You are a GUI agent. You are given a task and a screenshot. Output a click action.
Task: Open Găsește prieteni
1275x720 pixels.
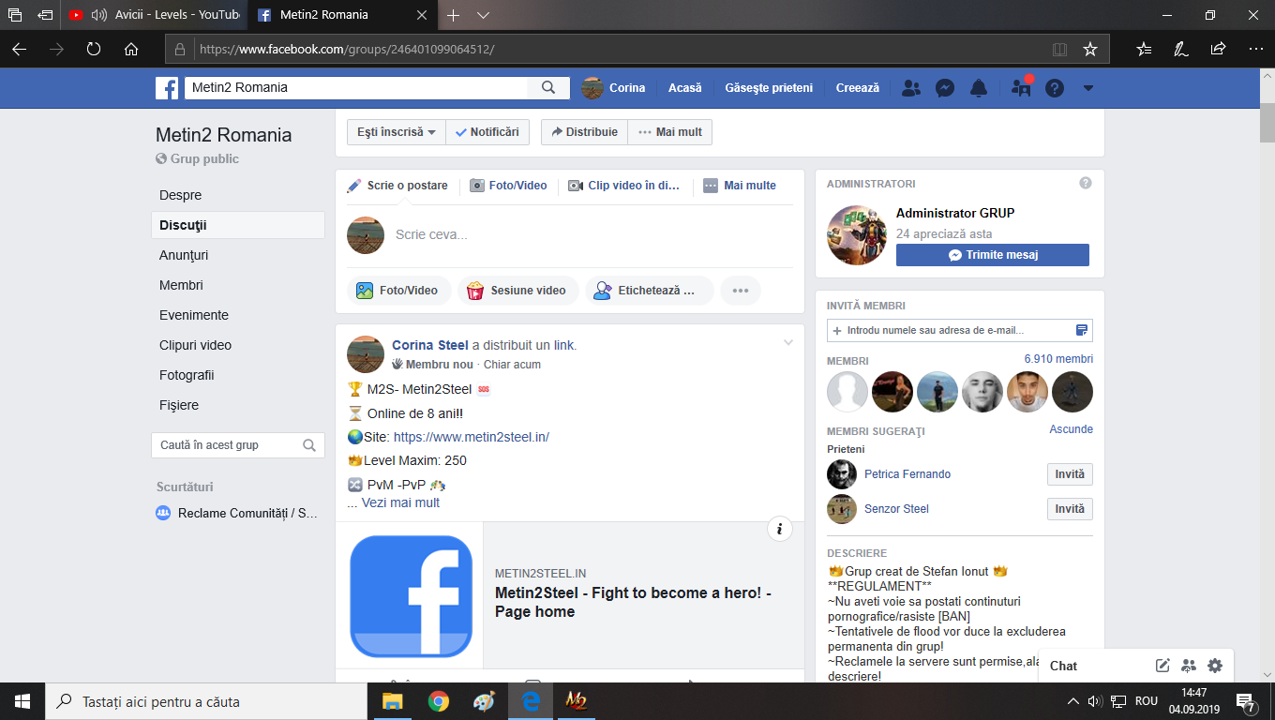[x=769, y=88]
